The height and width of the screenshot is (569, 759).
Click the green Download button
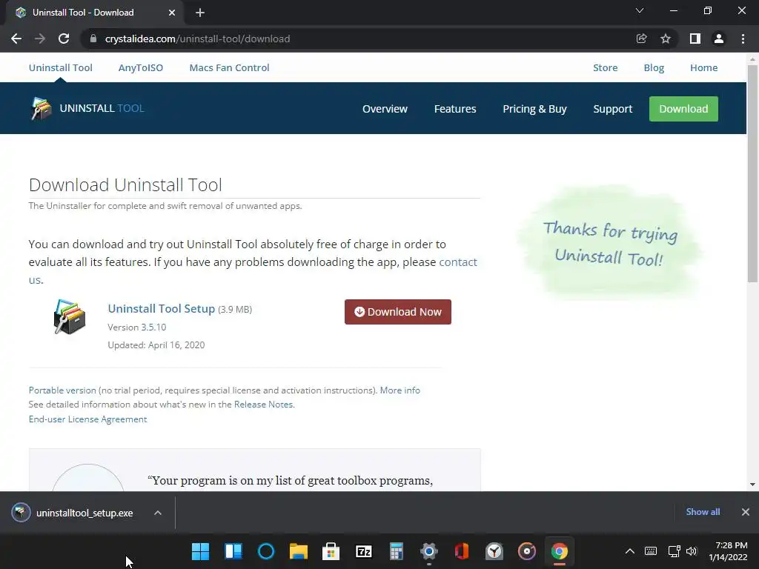coord(683,109)
